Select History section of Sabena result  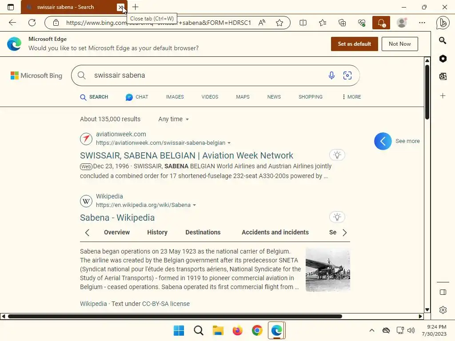pyautogui.click(x=157, y=232)
